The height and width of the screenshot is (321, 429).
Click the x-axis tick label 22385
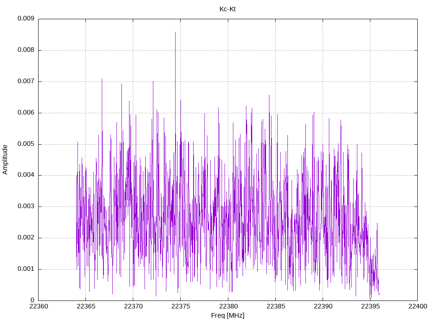(276, 306)
